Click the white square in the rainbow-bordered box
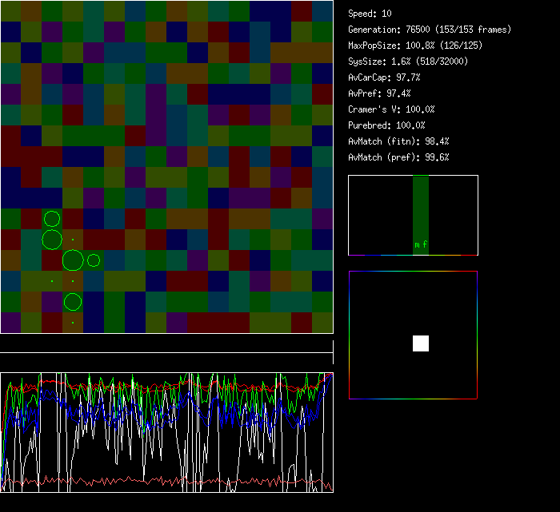The width and height of the screenshot is (560, 512). 421,343
